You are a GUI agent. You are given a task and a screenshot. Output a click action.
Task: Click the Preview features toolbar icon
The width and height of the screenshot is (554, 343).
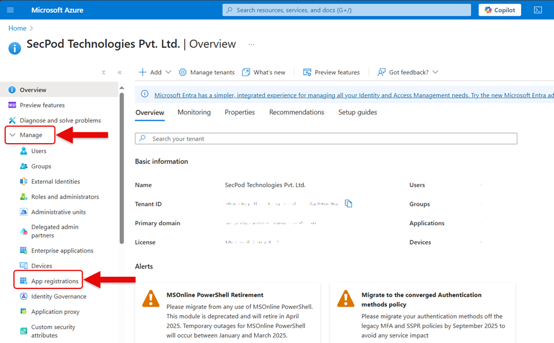tap(307, 72)
